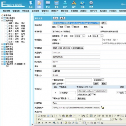The width and height of the screenshot is (126, 126).
Task: Toggle the 删除线 strikethrough checkbox
Action: pos(73,26)
